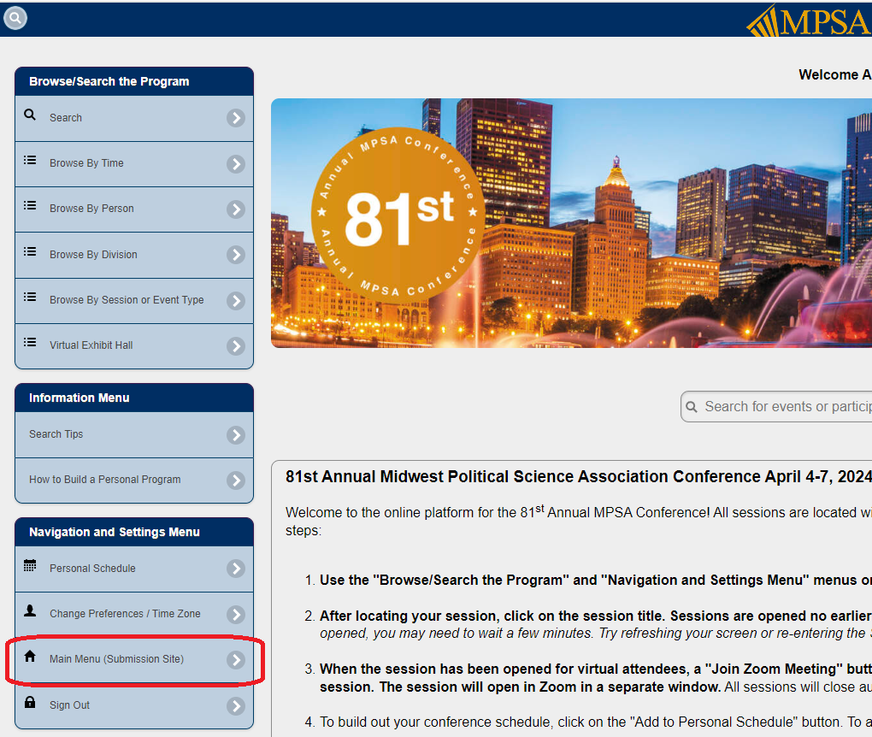Click the arrow chevron on Browse By Time row
The height and width of the screenshot is (737, 872).
tap(236, 163)
